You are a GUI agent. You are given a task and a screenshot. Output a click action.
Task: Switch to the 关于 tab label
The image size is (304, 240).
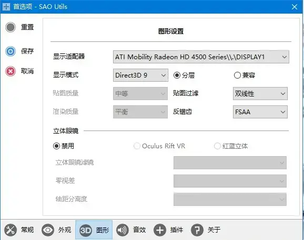214,230
